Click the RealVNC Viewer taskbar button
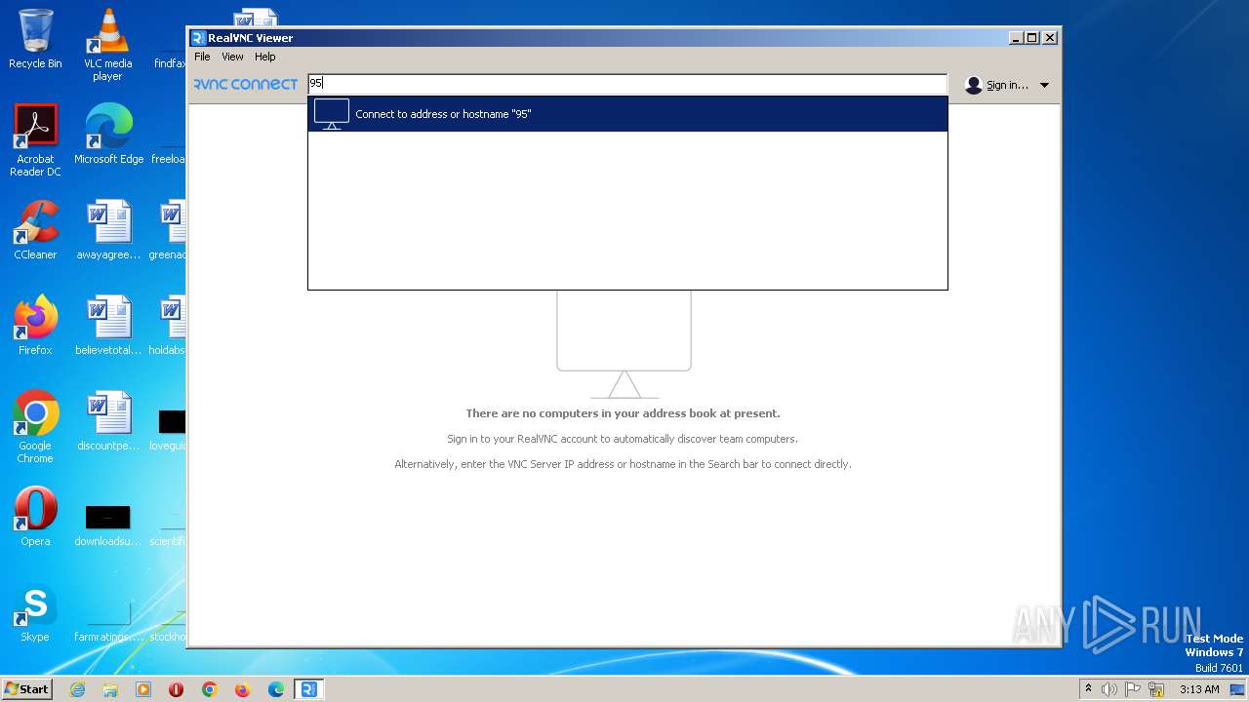This screenshot has width=1249, height=702. 309,689
